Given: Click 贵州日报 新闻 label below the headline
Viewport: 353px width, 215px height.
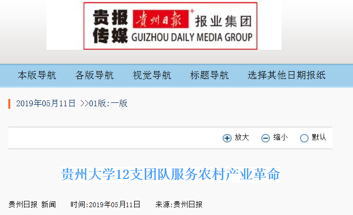Looking at the screenshot, I should pyautogui.click(x=32, y=204).
